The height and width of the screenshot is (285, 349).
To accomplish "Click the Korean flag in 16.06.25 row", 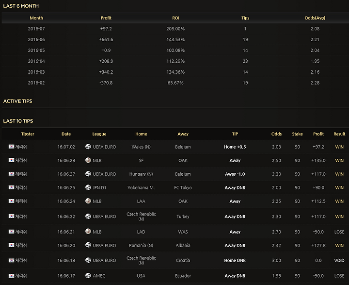I will [x=11, y=187].
